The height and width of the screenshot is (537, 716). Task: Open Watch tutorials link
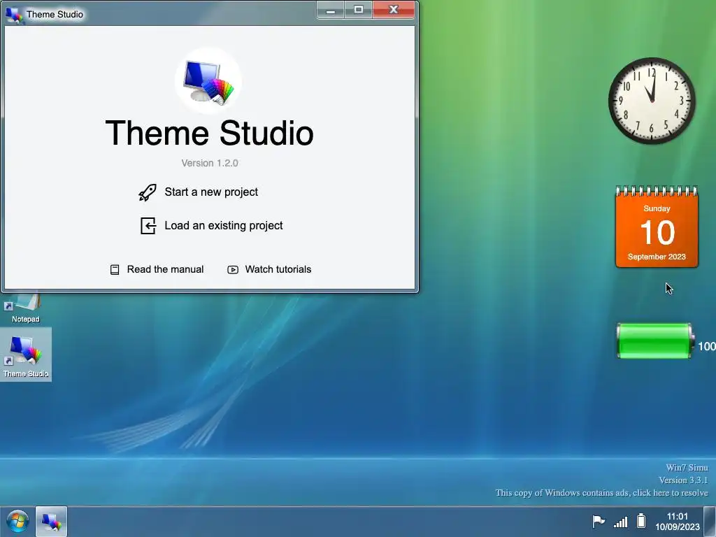click(278, 269)
